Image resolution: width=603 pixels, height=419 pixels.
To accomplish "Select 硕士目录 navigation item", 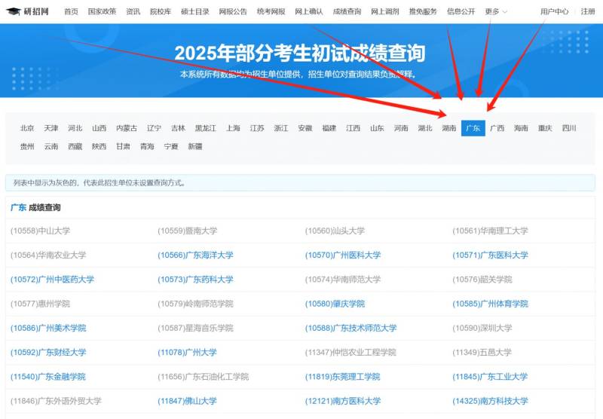I will pyautogui.click(x=195, y=11).
